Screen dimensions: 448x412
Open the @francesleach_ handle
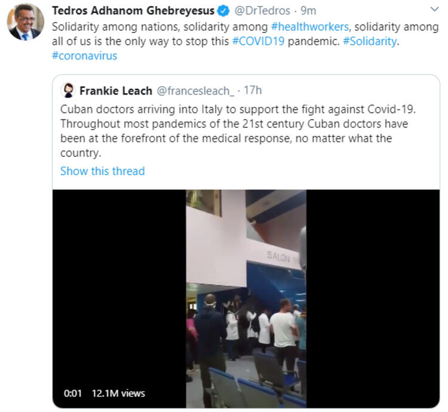tap(195, 91)
